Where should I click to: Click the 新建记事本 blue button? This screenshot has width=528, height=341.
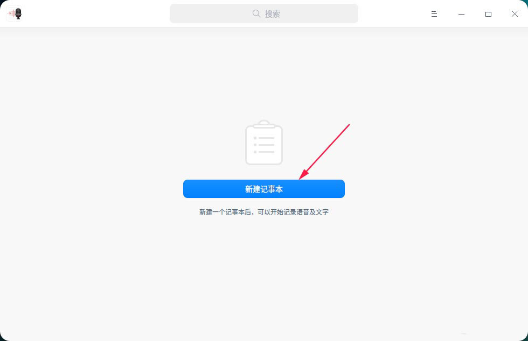click(263, 189)
